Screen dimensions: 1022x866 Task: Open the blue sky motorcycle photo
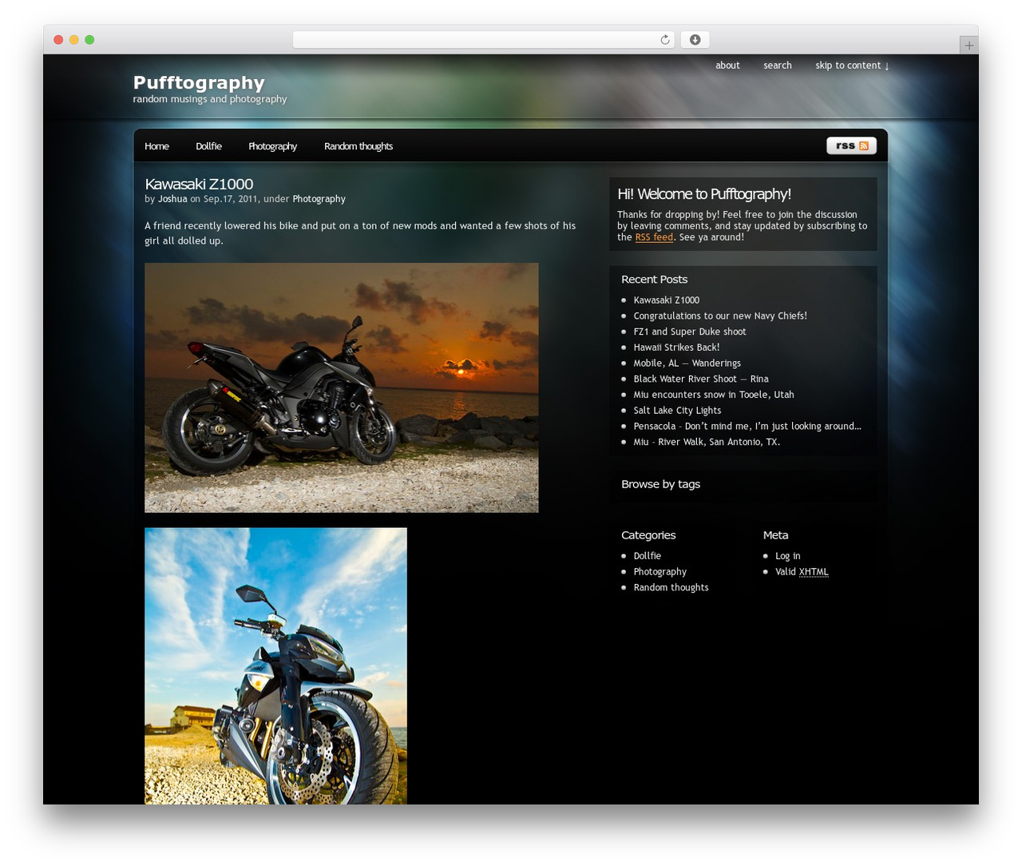tap(275, 665)
